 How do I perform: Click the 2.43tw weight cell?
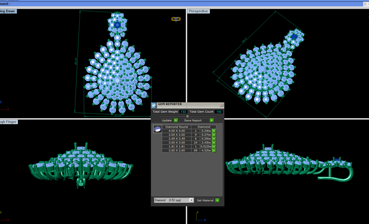tap(206, 143)
